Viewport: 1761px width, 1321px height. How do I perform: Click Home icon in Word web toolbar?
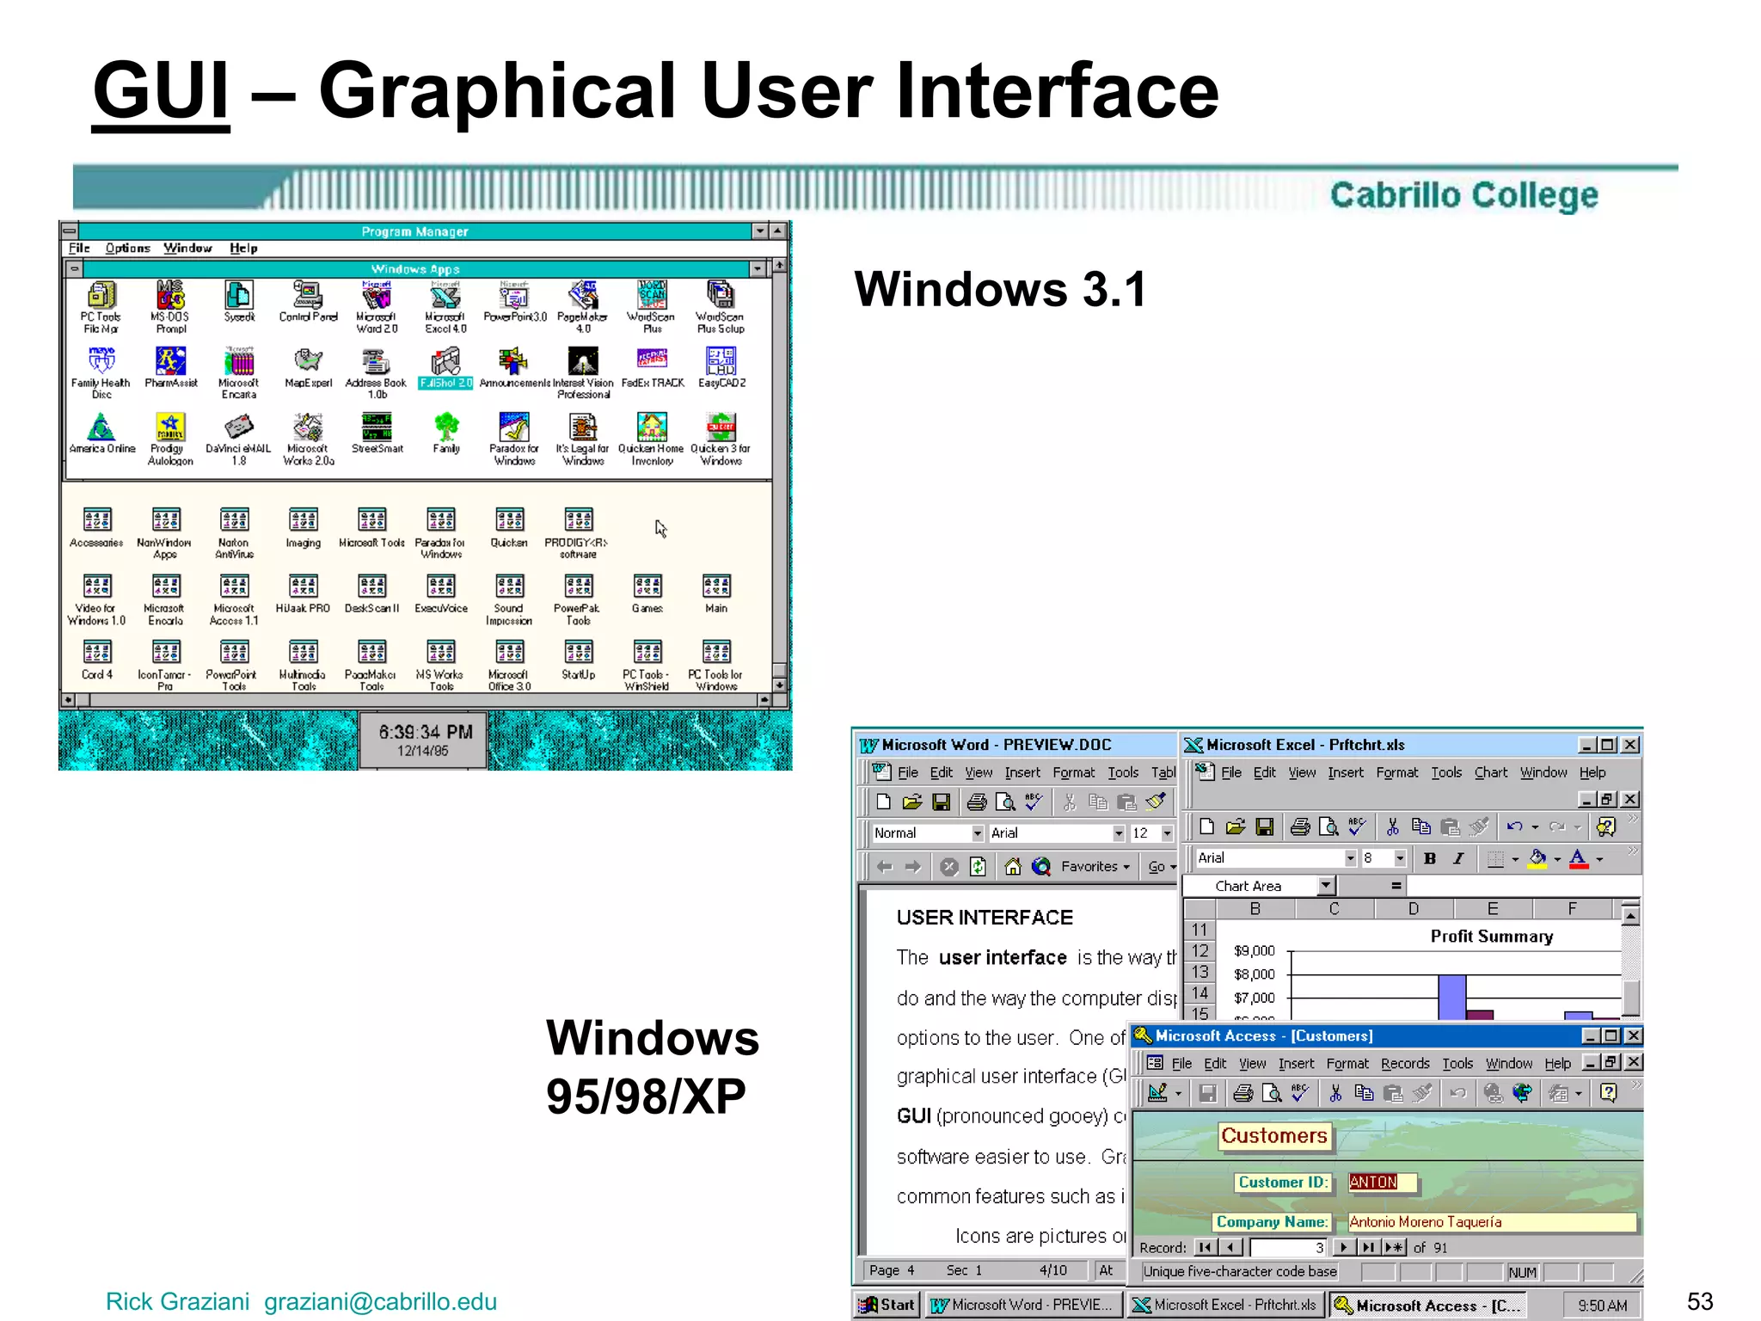(x=1013, y=867)
